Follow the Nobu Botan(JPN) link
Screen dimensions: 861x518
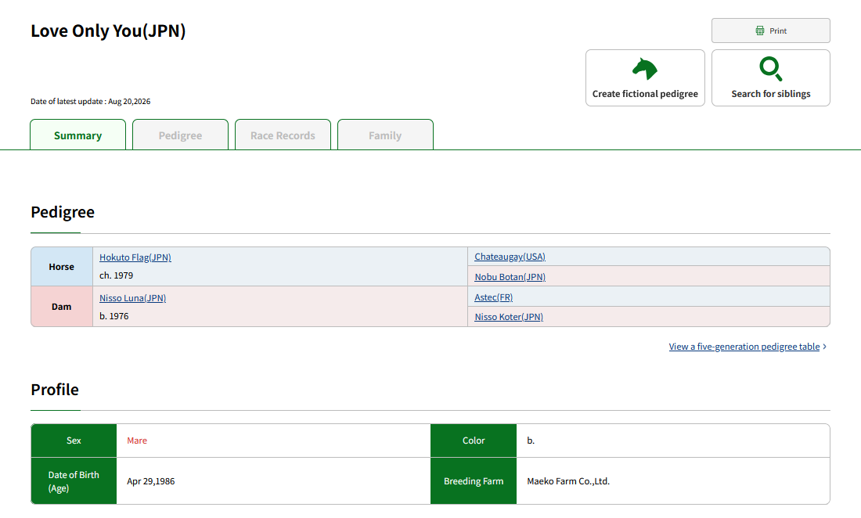(510, 277)
